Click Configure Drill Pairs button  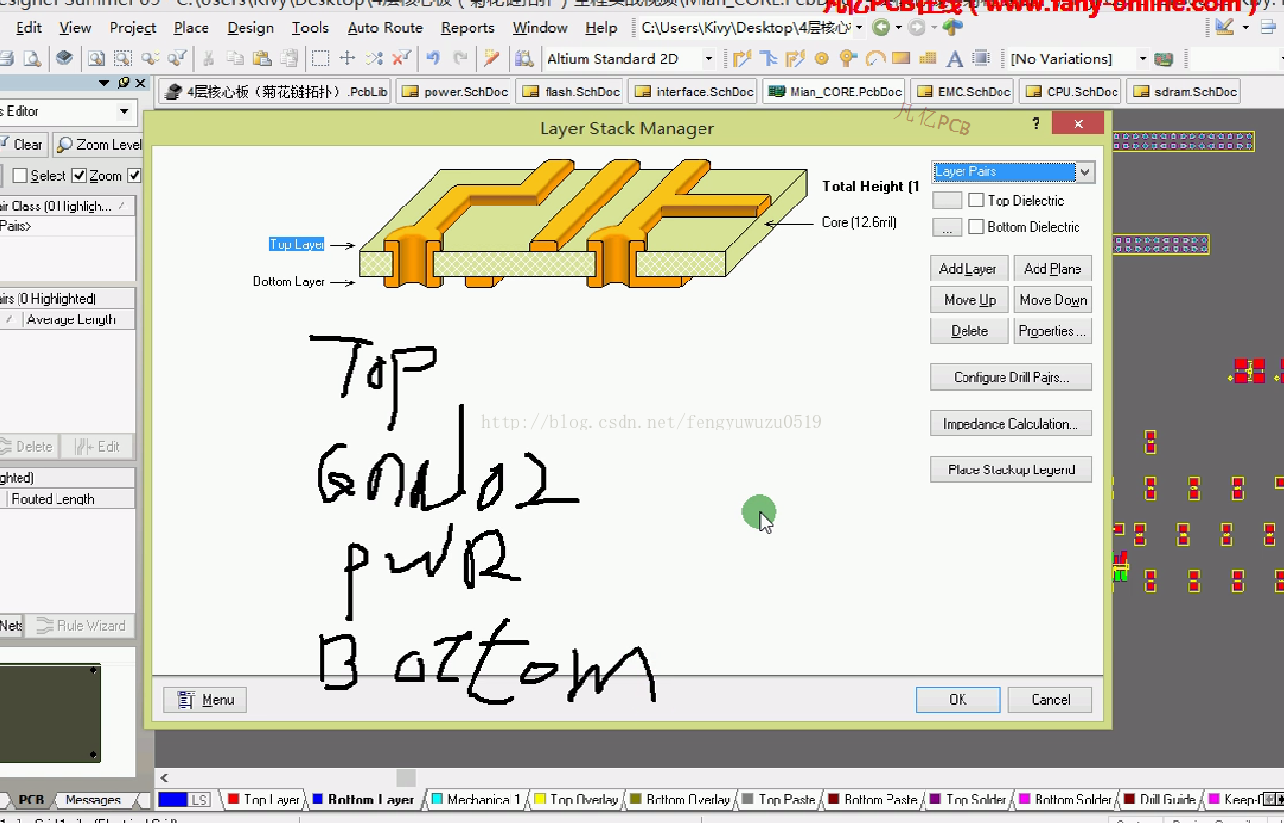coord(1011,377)
